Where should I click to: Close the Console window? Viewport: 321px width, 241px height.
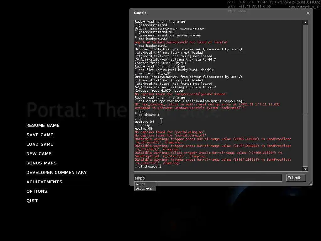308,13
